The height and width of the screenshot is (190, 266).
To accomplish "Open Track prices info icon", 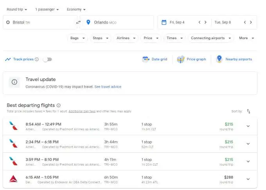I will coord(37,59).
